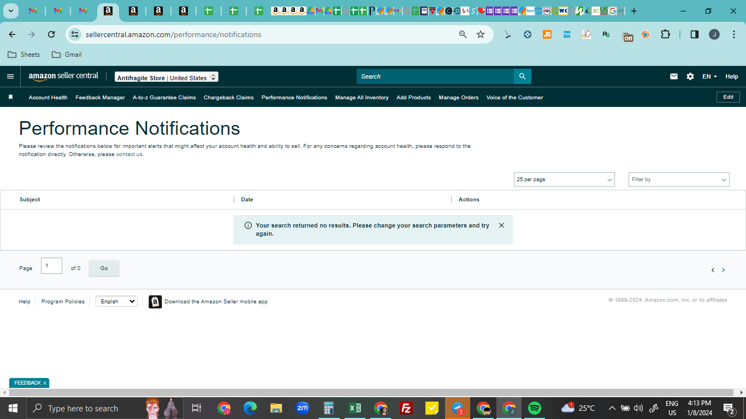This screenshot has width=746, height=419.
Task: Open the FBA extension icon
Action: (567, 34)
